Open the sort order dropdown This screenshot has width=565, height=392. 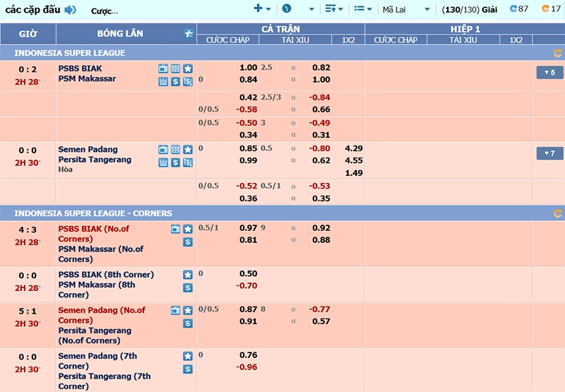(x=334, y=8)
